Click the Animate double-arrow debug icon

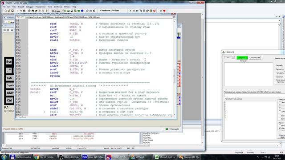(137, 11)
